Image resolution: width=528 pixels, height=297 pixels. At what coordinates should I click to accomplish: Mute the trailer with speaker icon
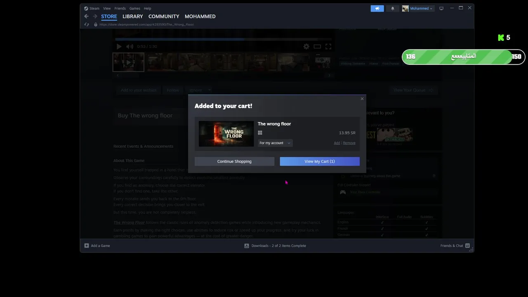coord(130,47)
